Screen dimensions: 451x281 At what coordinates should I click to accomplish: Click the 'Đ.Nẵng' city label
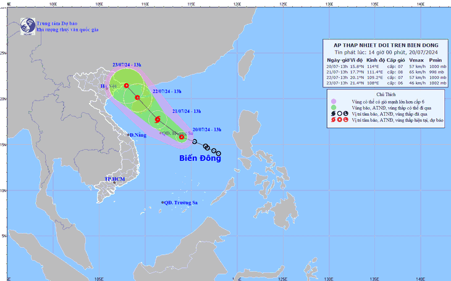click(x=138, y=135)
